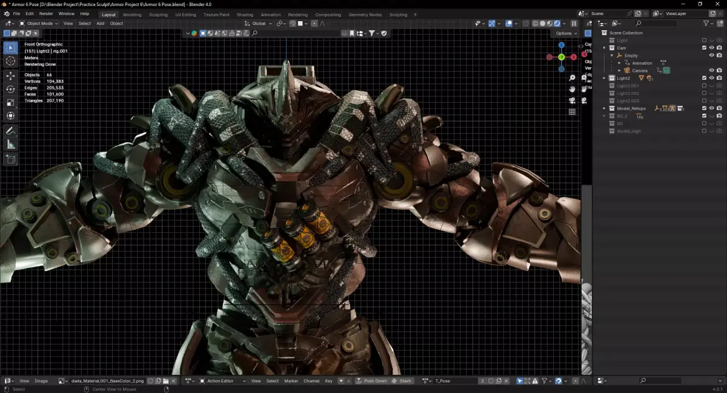Open the Object Mode dropdown
The image size is (727, 393).
point(39,24)
